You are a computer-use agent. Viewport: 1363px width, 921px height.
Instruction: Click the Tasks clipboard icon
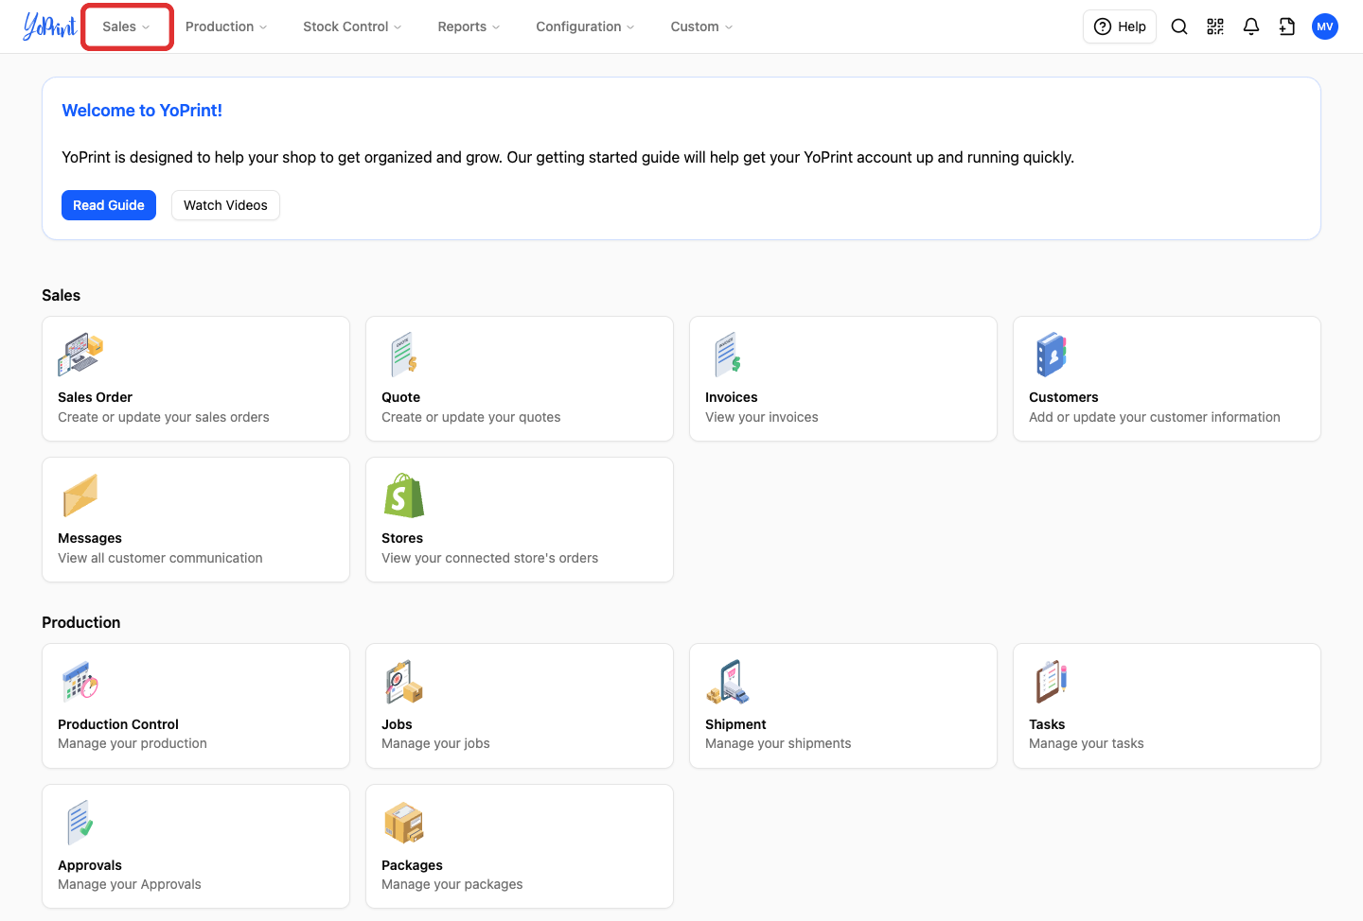coord(1052,682)
